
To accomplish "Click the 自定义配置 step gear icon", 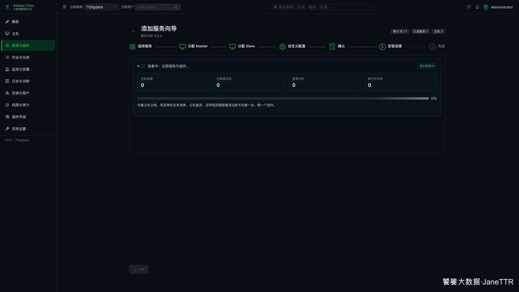I will click(282, 47).
